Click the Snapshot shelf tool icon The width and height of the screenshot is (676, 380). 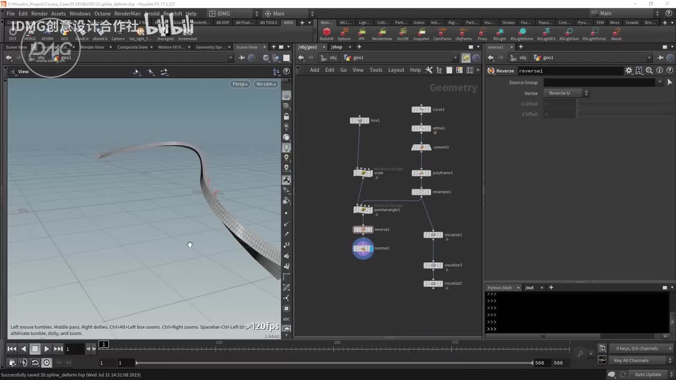421,32
